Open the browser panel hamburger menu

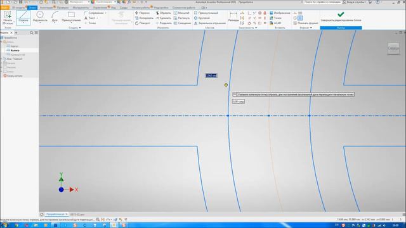point(36,33)
